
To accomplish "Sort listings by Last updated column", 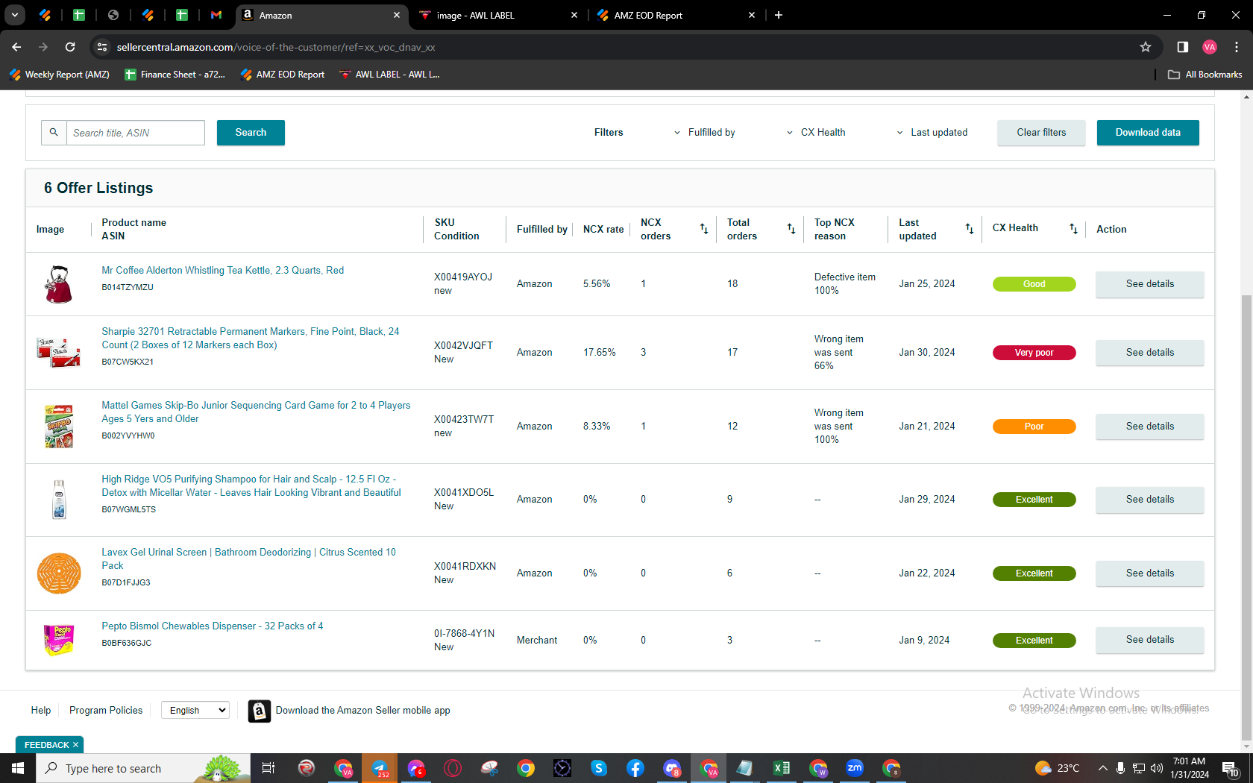I will coord(970,229).
